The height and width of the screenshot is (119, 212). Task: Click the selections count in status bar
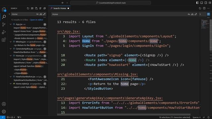[x=175, y=117]
